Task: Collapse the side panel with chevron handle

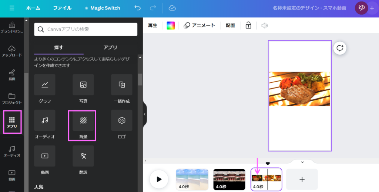Action: (x=145, y=114)
